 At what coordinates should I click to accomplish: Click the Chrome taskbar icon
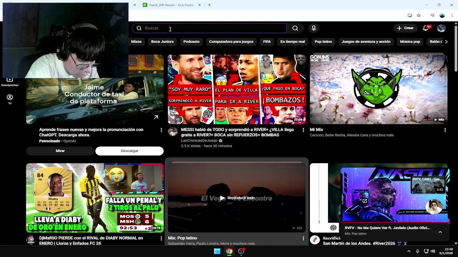pyautogui.click(x=229, y=251)
